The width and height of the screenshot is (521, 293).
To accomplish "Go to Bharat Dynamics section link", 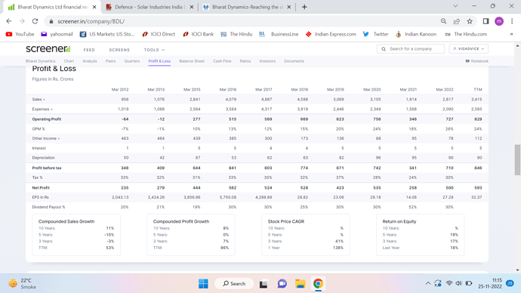I will tap(40, 61).
